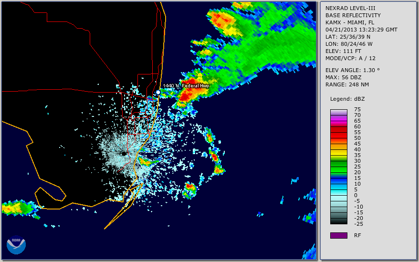Select 'ELEV ANGLE: 1.30 °' text
The image size is (419, 262).
pyautogui.click(x=353, y=70)
